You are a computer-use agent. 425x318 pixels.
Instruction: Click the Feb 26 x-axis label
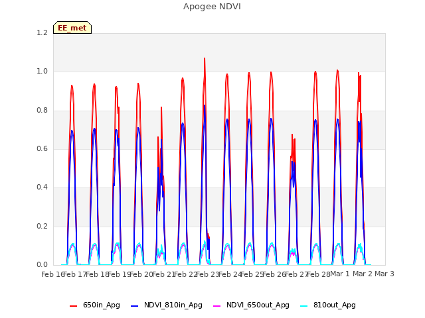(274, 274)
